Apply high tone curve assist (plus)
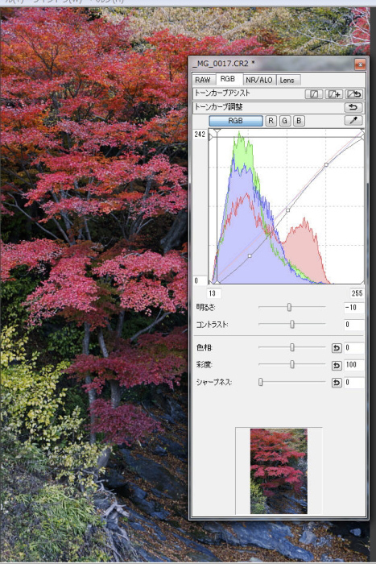The height and width of the screenshot is (564, 376). [x=333, y=94]
